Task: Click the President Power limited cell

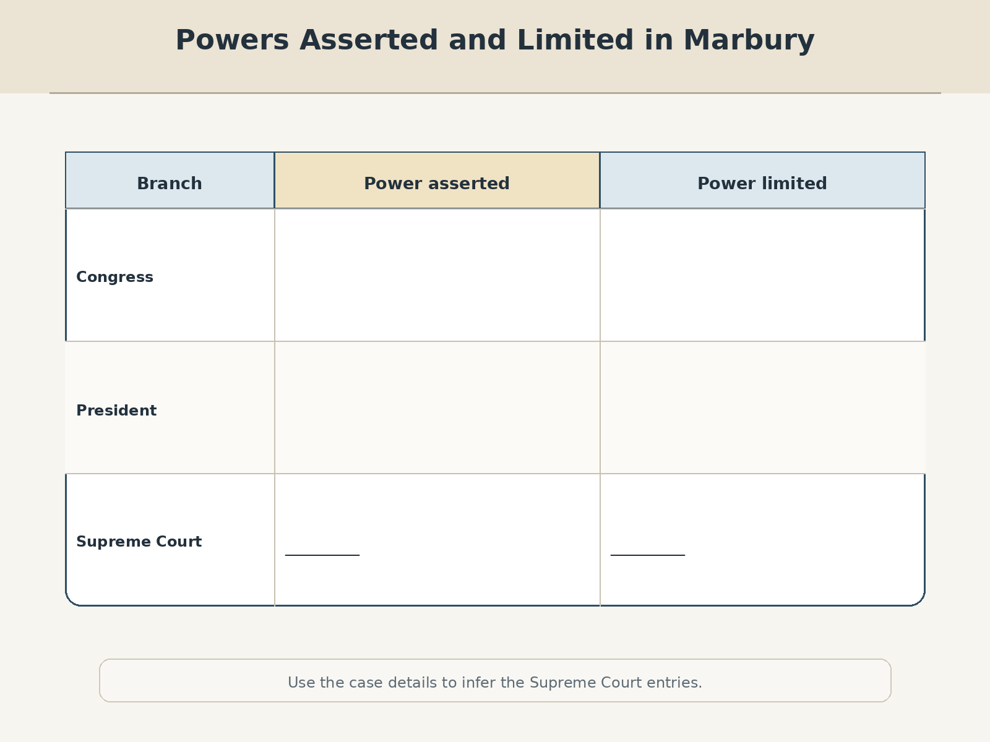Action: (762, 407)
